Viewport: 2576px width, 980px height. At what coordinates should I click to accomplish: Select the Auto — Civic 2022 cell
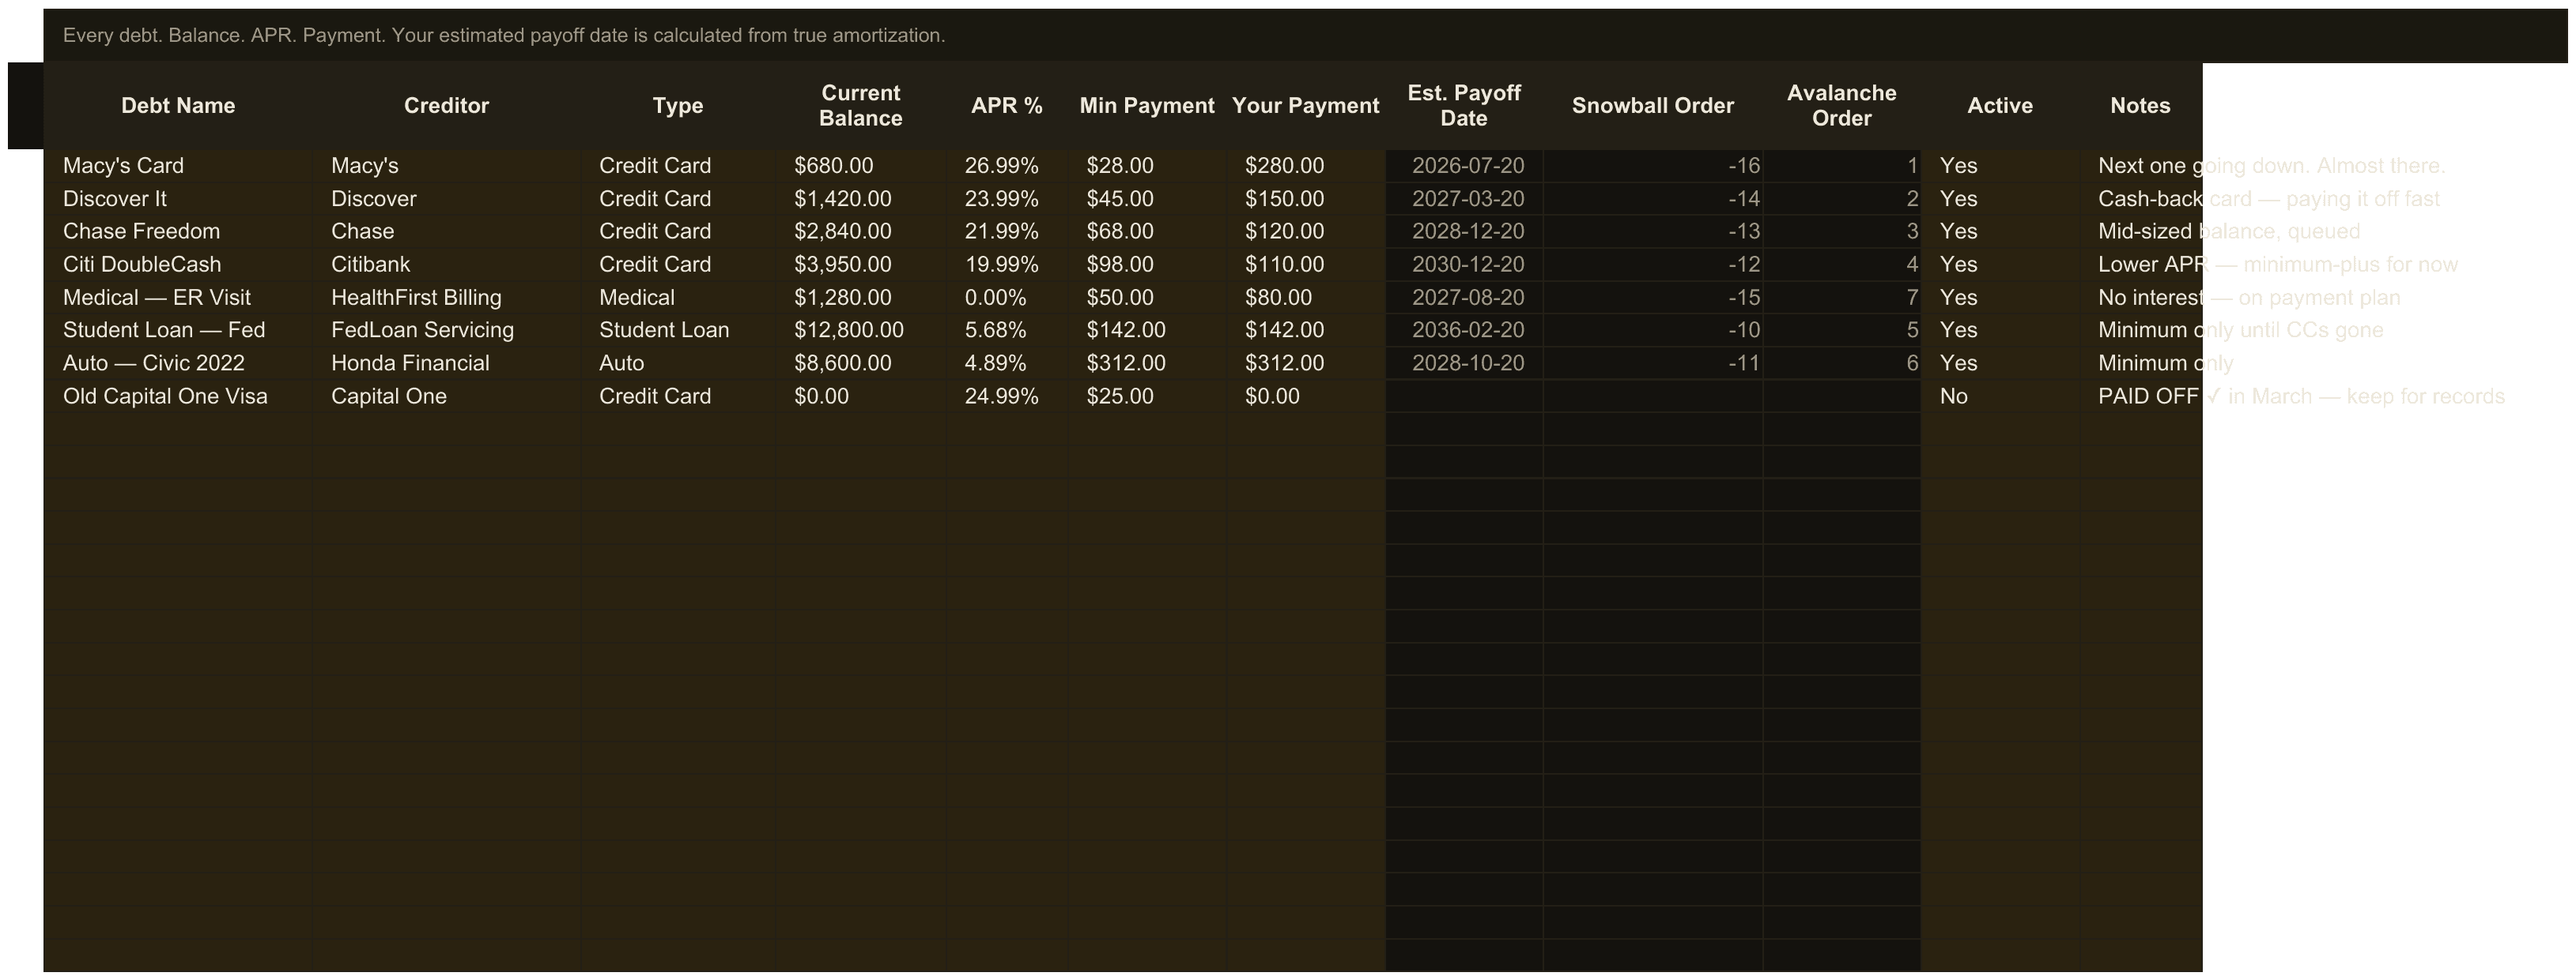coord(178,363)
